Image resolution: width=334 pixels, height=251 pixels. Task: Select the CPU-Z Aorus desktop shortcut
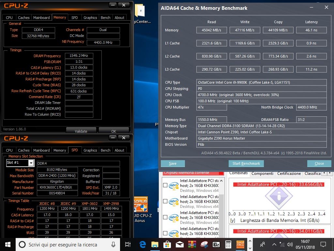[x=142, y=209]
